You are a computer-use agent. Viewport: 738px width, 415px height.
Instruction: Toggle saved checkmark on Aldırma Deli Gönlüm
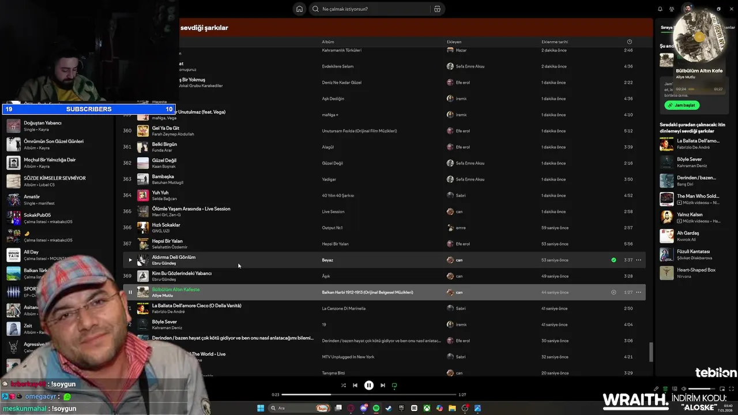tap(613, 260)
